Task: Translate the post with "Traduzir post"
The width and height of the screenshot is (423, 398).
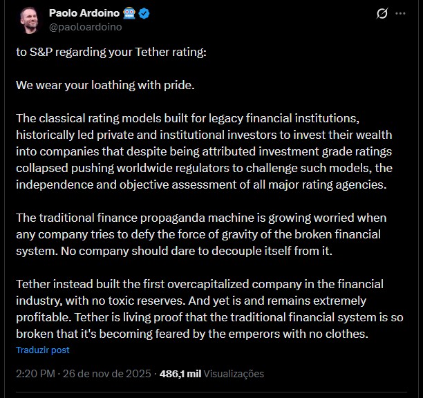Action: (x=43, y=350)
